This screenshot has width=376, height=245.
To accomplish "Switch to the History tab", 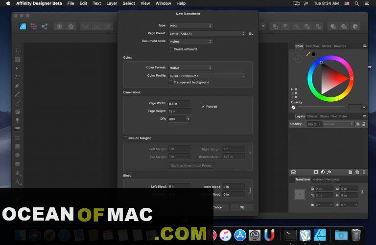I will point(317,179).
